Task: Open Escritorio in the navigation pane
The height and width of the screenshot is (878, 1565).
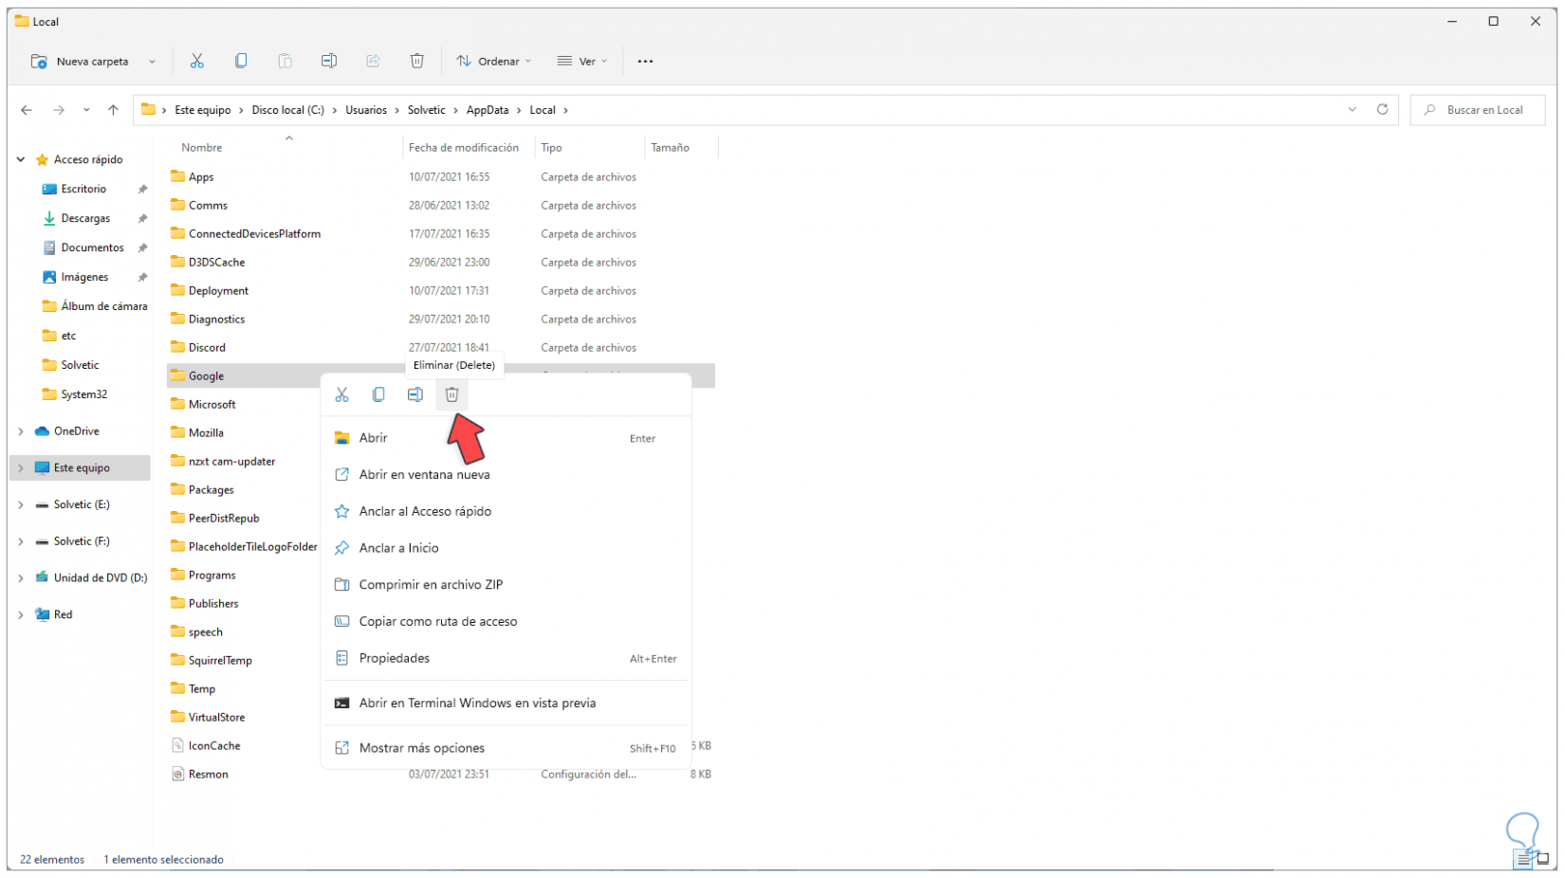Action: coord(83,189)
